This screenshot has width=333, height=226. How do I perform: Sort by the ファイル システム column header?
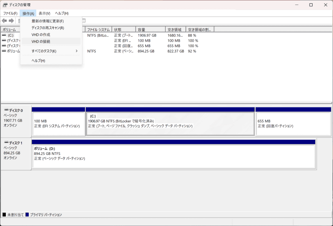(98, 30)
